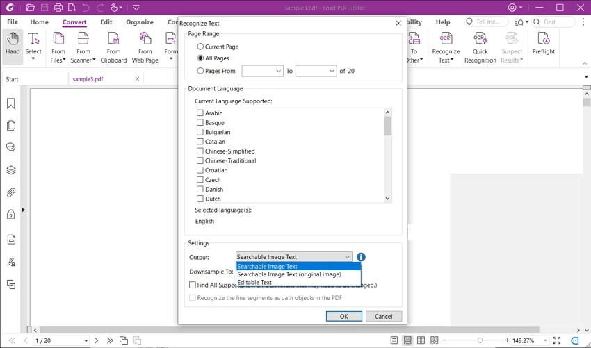Switch to the Home ribbon tab
Image resolution: width=591 pixels, height=348 pixels.
click(39, 22)
